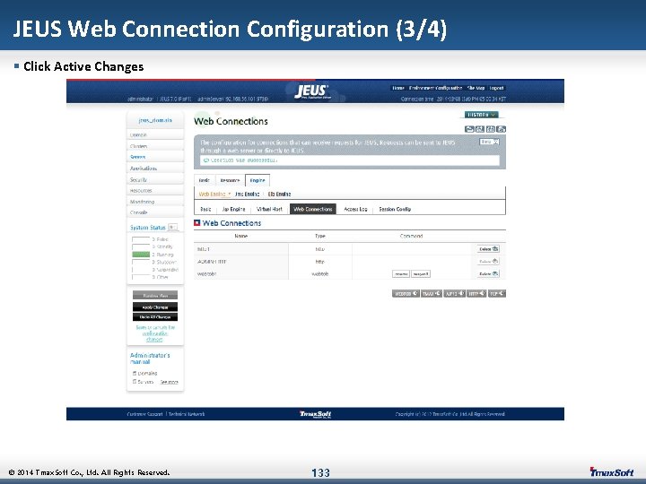
Task: Open the Domains manual link
Action: point(147,373)
